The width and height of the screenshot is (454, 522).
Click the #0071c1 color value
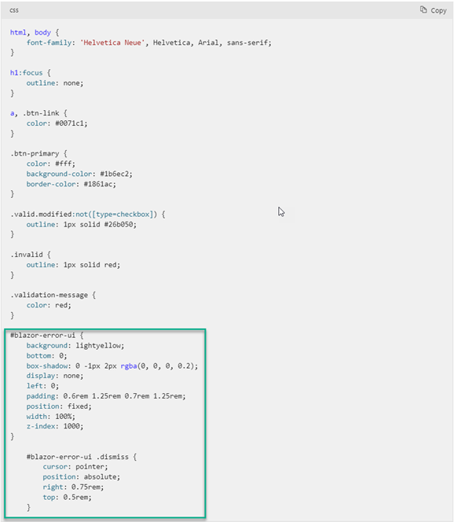[x=69, y=123]
